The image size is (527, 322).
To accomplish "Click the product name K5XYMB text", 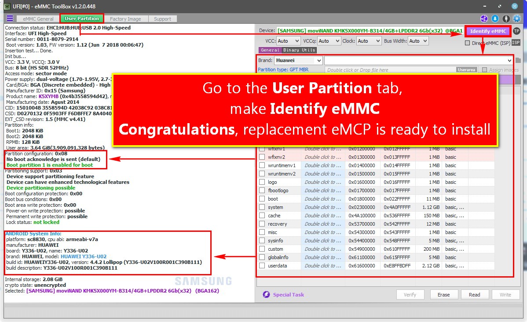I will click(48, 96).
